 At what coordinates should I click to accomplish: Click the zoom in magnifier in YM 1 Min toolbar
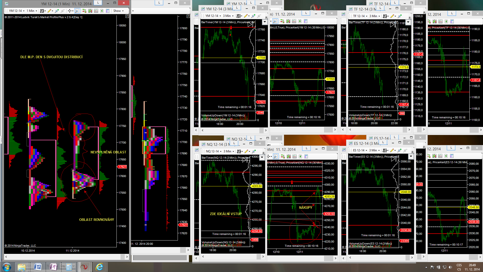57,11
